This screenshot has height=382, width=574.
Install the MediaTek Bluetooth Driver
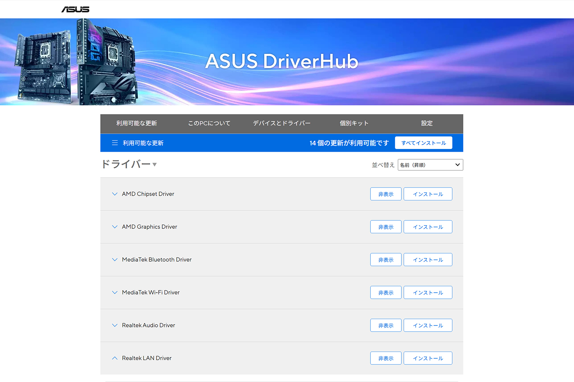pyautogui.click(x=428, y=260)
